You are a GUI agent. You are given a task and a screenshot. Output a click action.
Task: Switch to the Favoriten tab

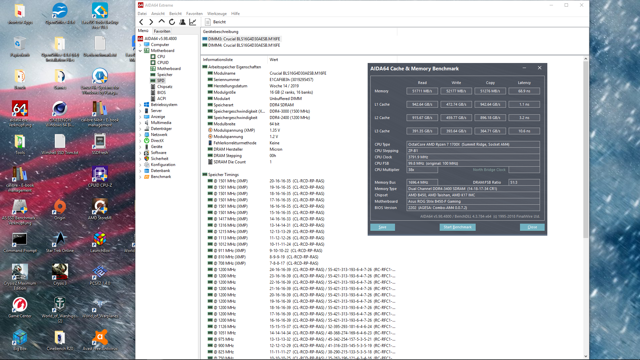point(162,31)
